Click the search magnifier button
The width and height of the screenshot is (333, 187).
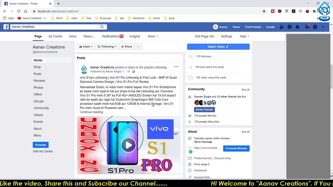[x=102, y=27]
